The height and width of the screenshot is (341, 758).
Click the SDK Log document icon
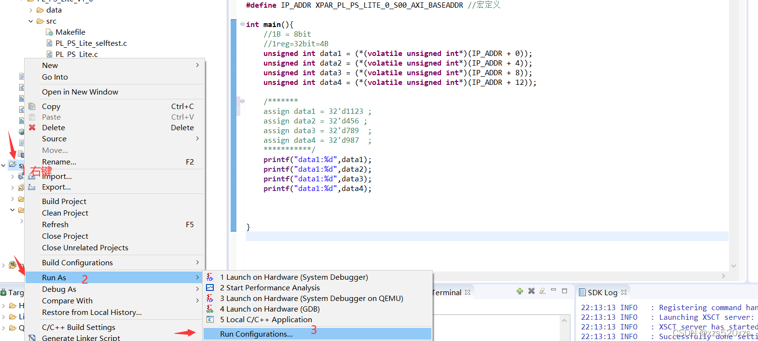click(582, 292)
